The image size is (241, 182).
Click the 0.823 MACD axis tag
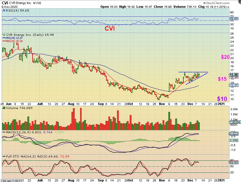pos(234,134)
